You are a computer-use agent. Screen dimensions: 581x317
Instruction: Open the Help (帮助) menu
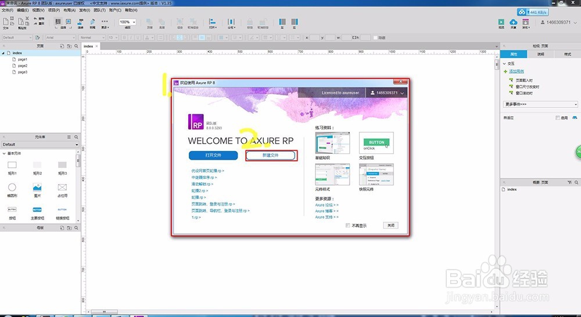point(131,10)
